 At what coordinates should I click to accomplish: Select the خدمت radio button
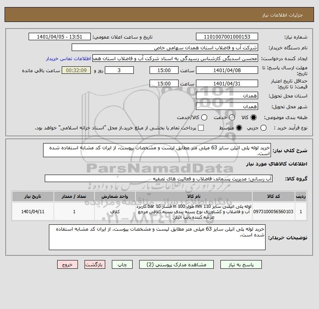(x=232, y=117)
